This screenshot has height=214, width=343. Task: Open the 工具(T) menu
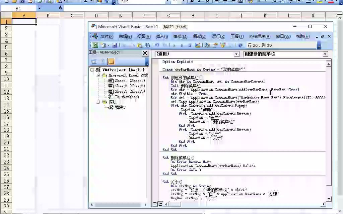pos(237,36)
